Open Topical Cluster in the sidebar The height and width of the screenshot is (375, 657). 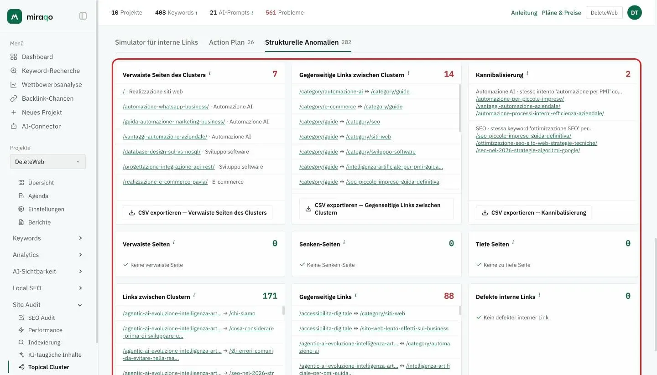point(49,367)
